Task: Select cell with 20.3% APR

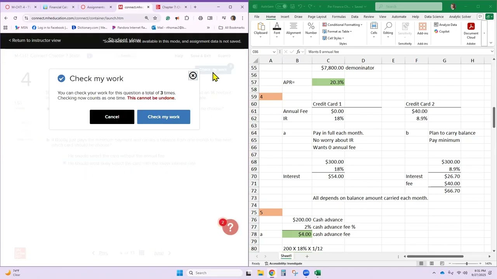Action: [328, 82]
